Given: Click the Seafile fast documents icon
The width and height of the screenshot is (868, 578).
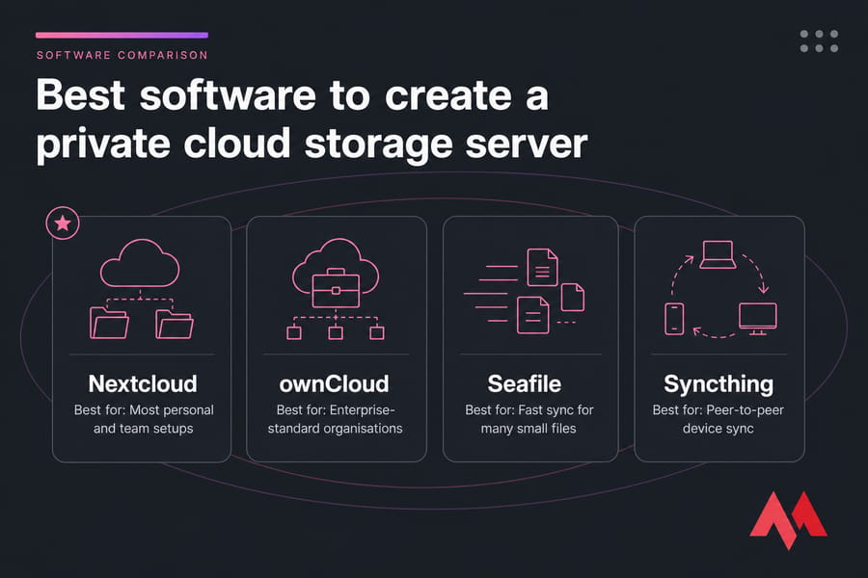Looking at the screenshot, I should tap(524, 291).
